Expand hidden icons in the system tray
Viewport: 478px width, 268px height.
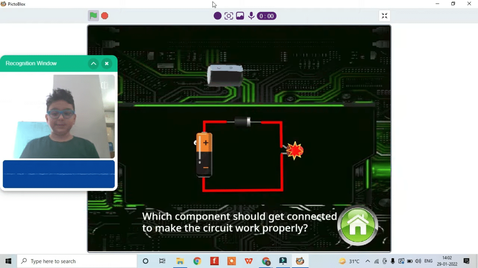[367, 261]
